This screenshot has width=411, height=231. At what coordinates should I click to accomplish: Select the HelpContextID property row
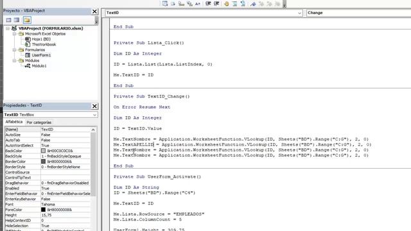[48, 221]
